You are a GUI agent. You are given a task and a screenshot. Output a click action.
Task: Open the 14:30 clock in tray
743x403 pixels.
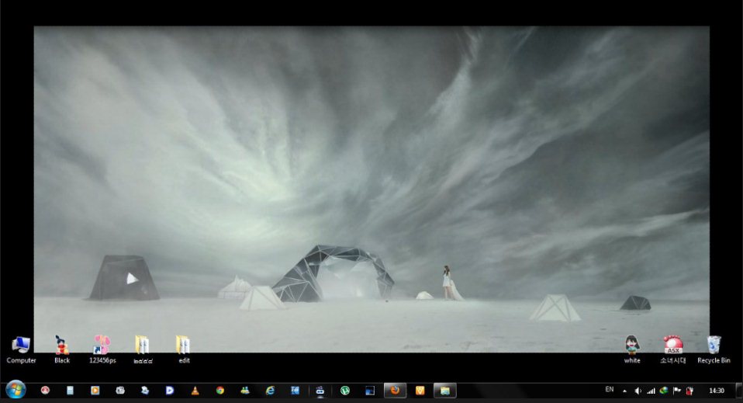[717, 391]
